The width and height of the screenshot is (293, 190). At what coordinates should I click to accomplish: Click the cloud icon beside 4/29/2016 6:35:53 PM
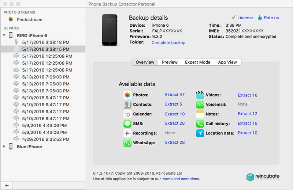pos(16,139)
